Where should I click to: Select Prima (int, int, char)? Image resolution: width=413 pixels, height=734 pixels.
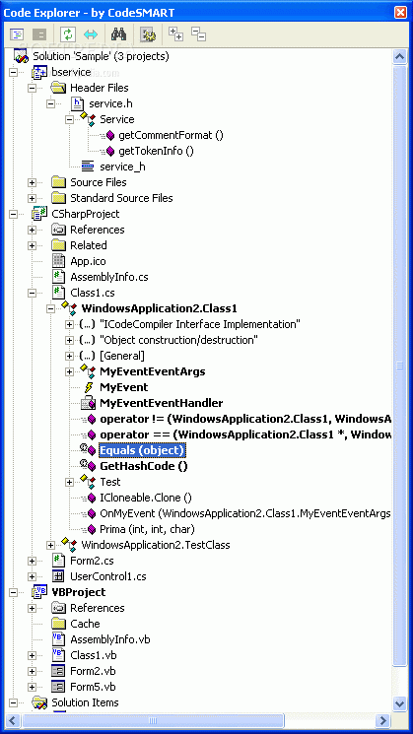click(147, 529)
